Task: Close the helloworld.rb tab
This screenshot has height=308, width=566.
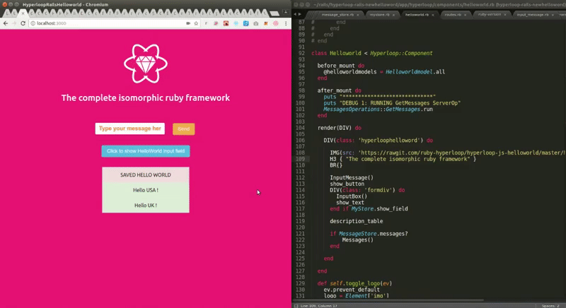Action: click(433, 15)
